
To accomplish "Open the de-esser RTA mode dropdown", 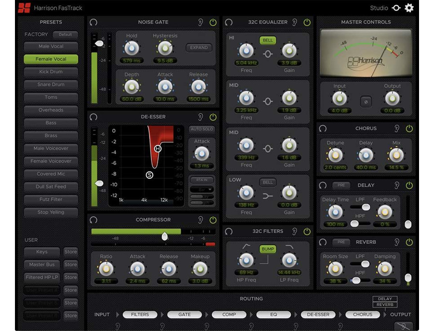I will 202,189.
